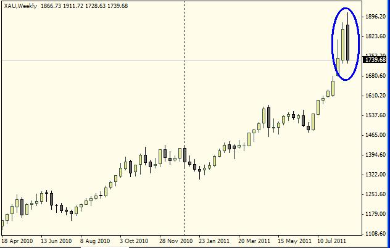
Task: Click the 3 Oct 2010 date label
Action: coord(134,241)
